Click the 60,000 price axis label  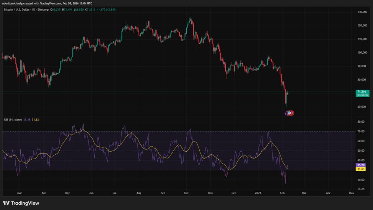point(362,107)
